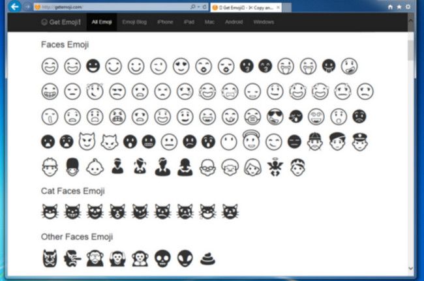This screenshot has width=424, height=281.
Task: Click the first grinning cat face emoji
Action: coord(50,211)
